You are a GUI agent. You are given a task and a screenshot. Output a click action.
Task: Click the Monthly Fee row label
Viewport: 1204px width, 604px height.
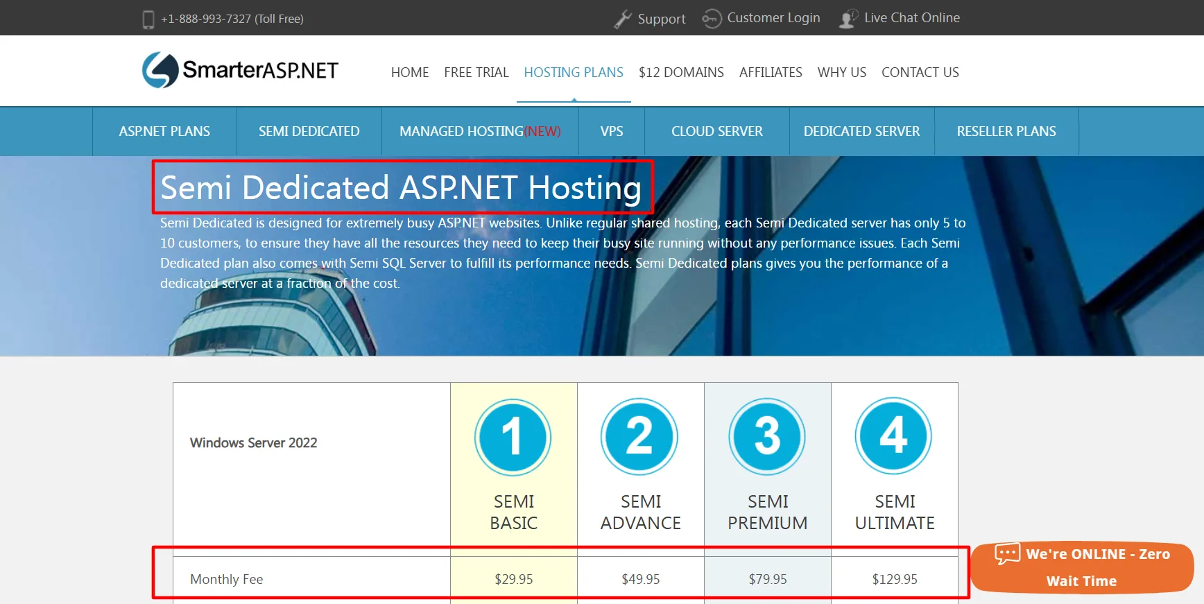(x=227, y=579)
